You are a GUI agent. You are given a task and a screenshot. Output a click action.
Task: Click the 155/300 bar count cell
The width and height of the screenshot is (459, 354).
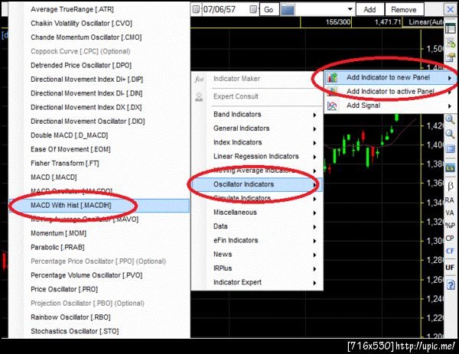pyautogui.click(x=326, y=22)
